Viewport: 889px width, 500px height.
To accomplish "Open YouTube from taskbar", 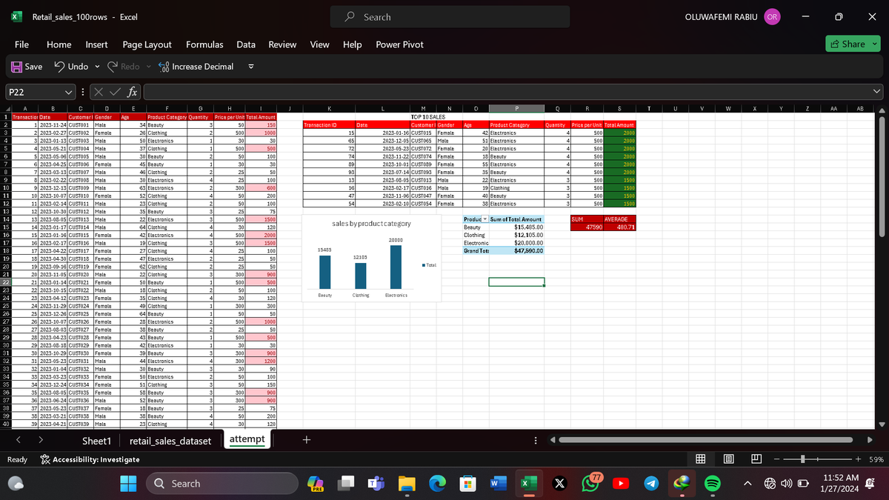I will point(620,484).
